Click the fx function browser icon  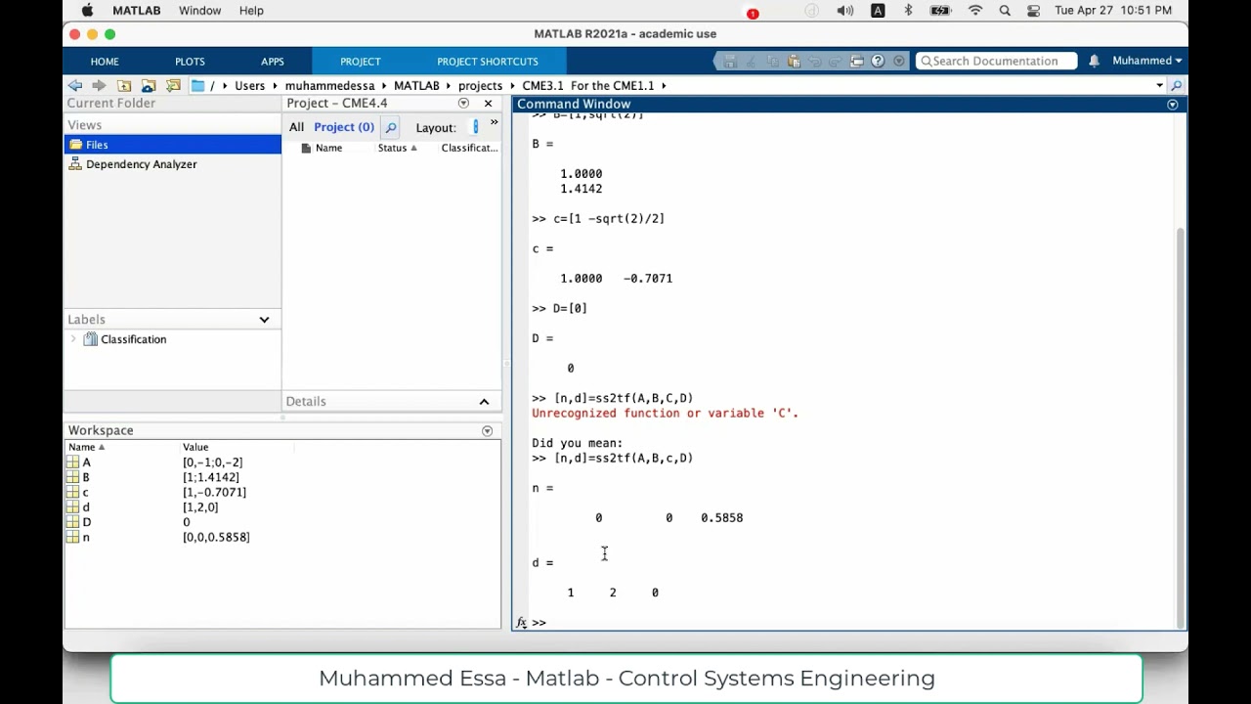click(521, 622)
